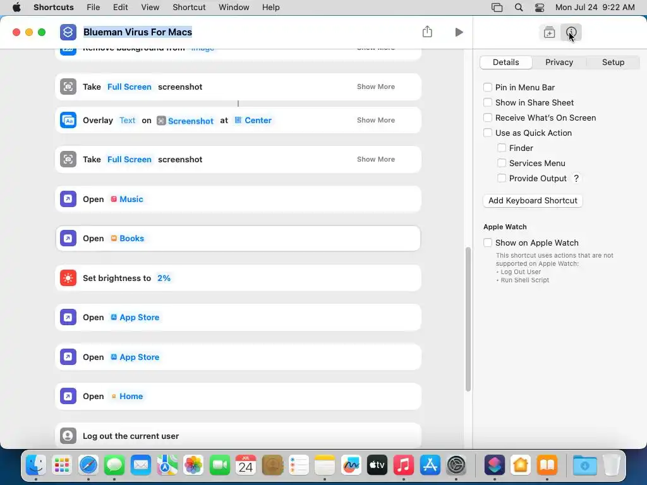The width and height of the screenshot is (647, 485).
Task: Enable Show on Apple Watch checkbox
Action: (x=488, y=242)
